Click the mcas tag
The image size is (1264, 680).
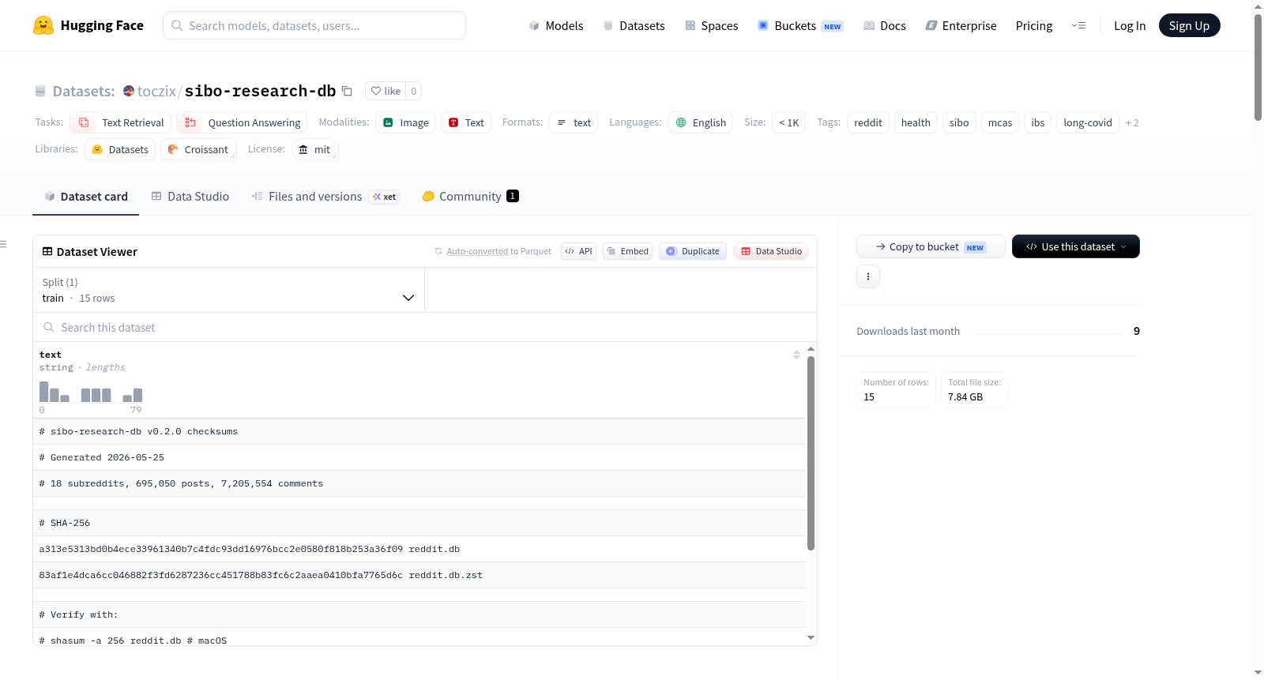coord(1000,122)
